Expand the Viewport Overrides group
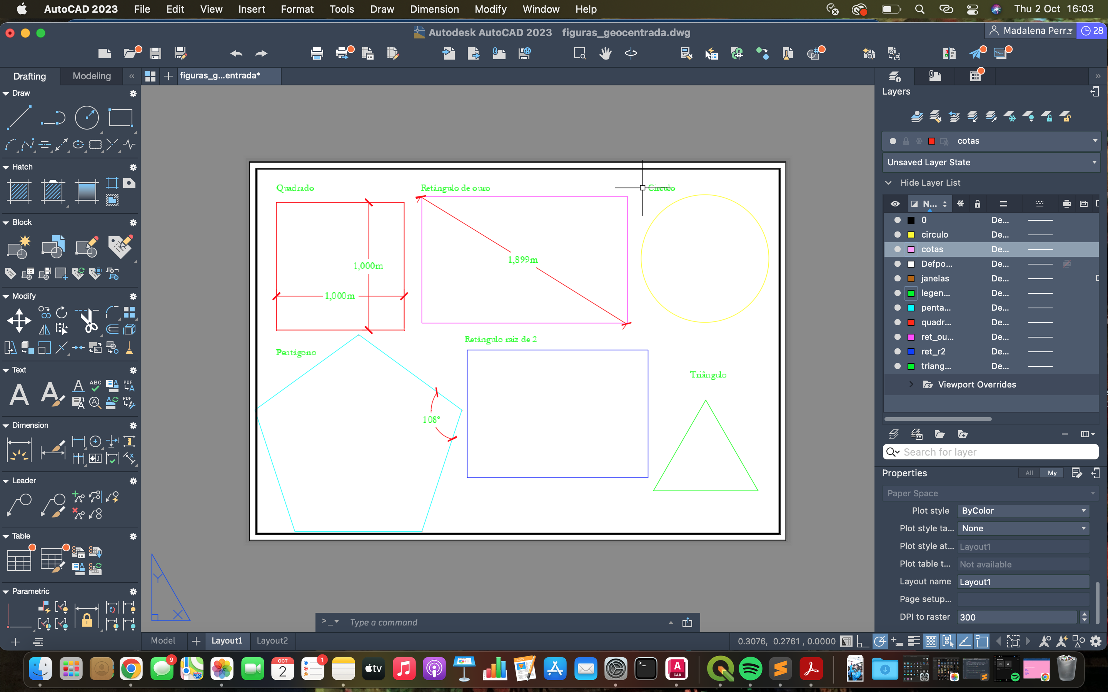 pyautogui.click(x=911, y=384)
